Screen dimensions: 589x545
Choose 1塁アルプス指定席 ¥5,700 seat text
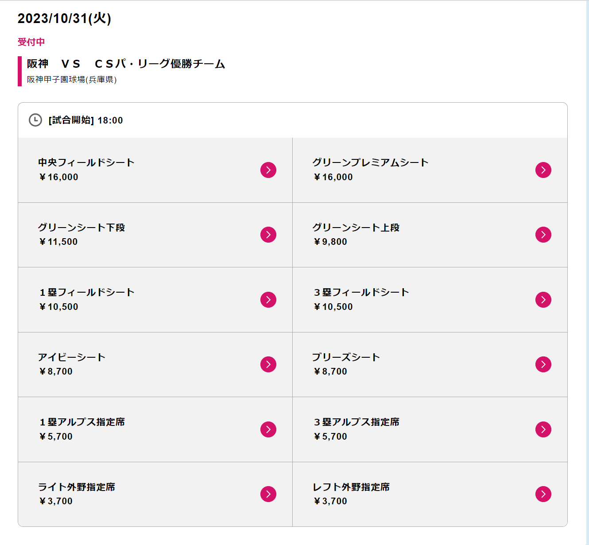click(82, 429)
